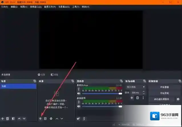182x127 pixels.
Task: Open scene filters icon in scenes panel
Action: coord(13,118)
